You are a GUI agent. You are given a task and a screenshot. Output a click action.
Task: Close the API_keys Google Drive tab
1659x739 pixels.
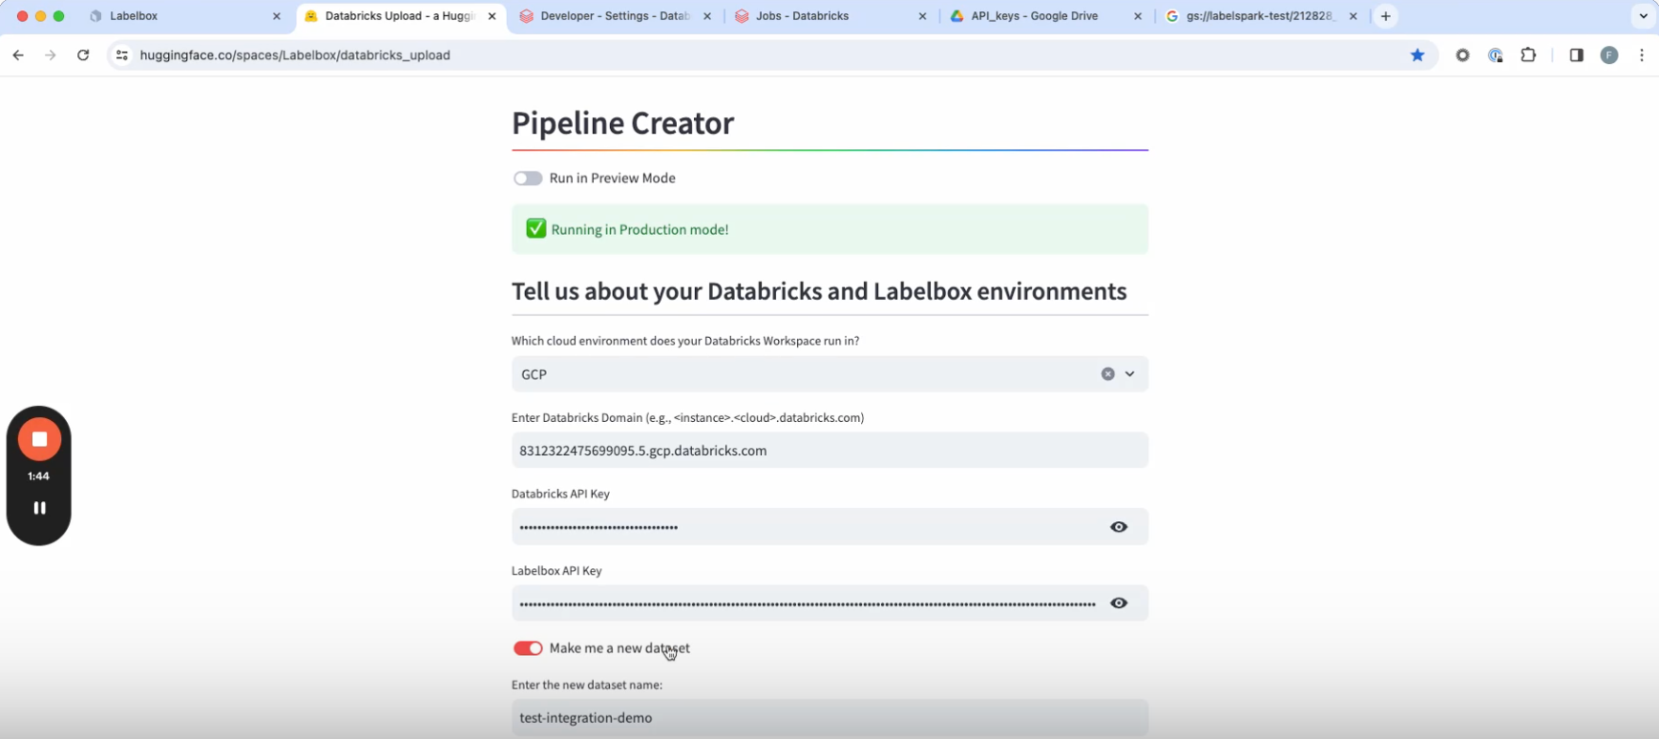(x=1138, y=16)
